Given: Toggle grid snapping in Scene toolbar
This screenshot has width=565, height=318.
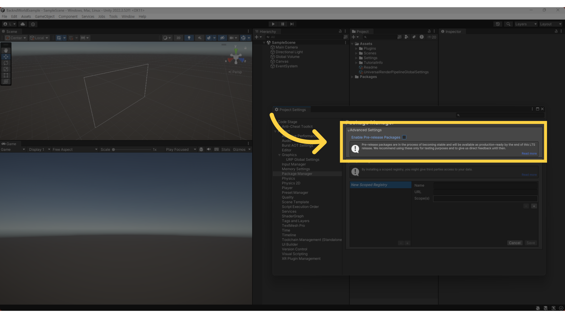Looking at the screenshot, I should click(59, 38).
